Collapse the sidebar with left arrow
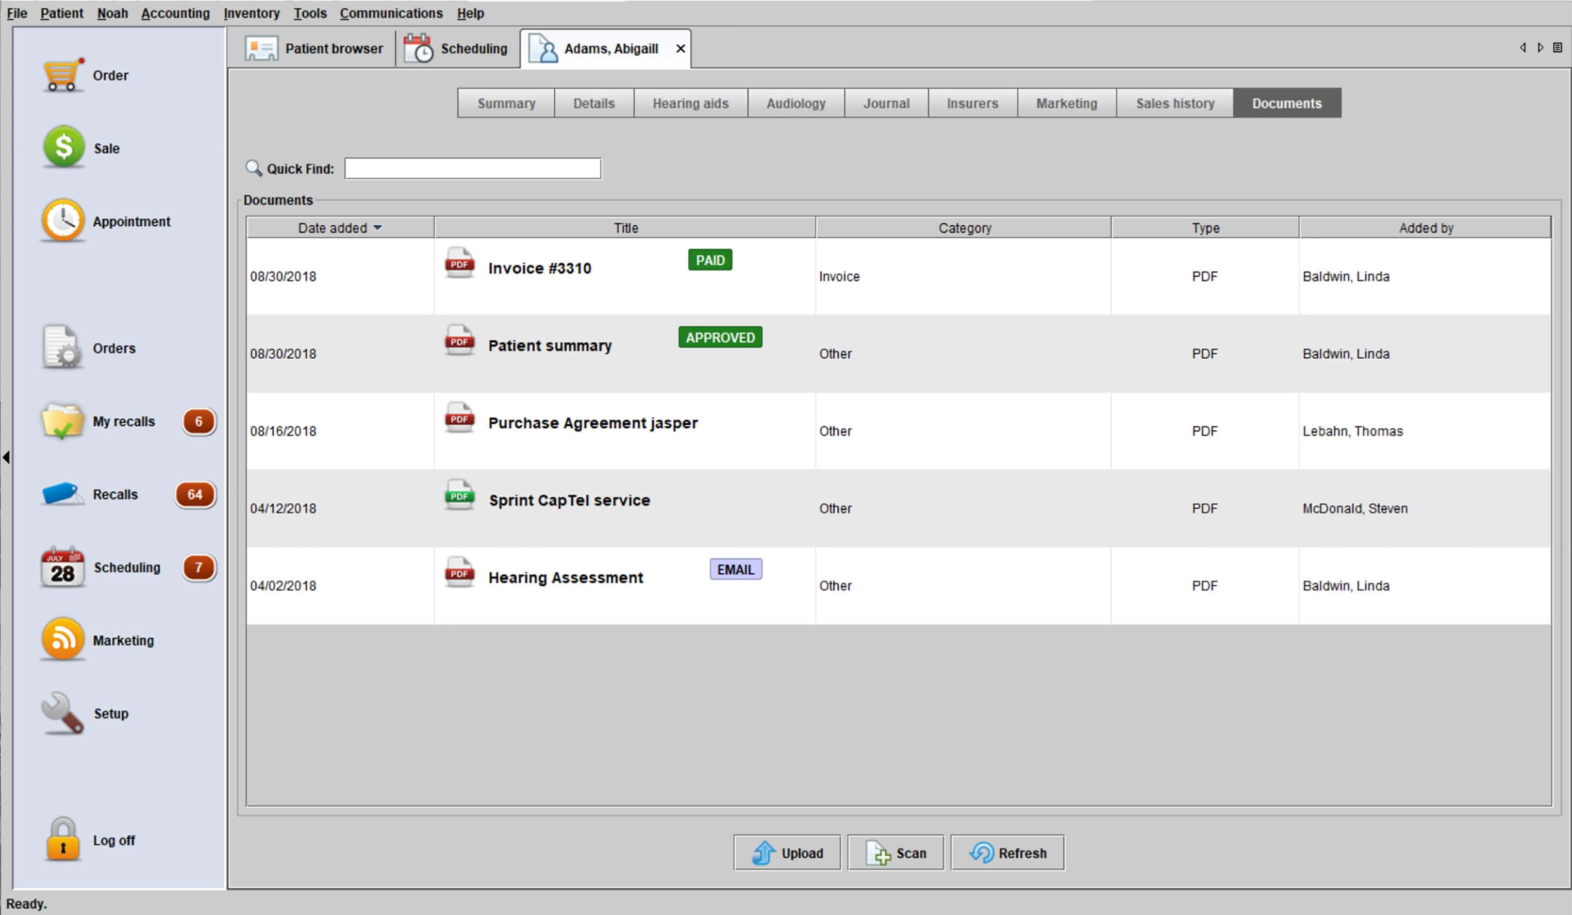The height and width of the screenshot is (915, 1572). (x=6, y=457)
